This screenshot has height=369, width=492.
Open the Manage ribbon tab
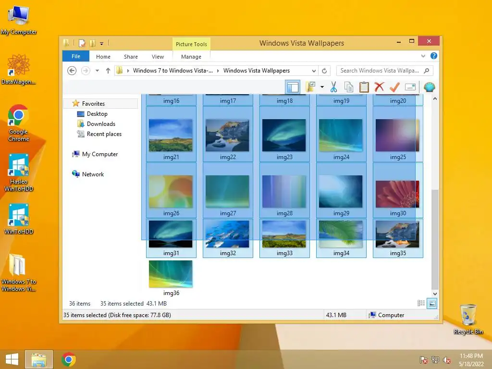191,57
